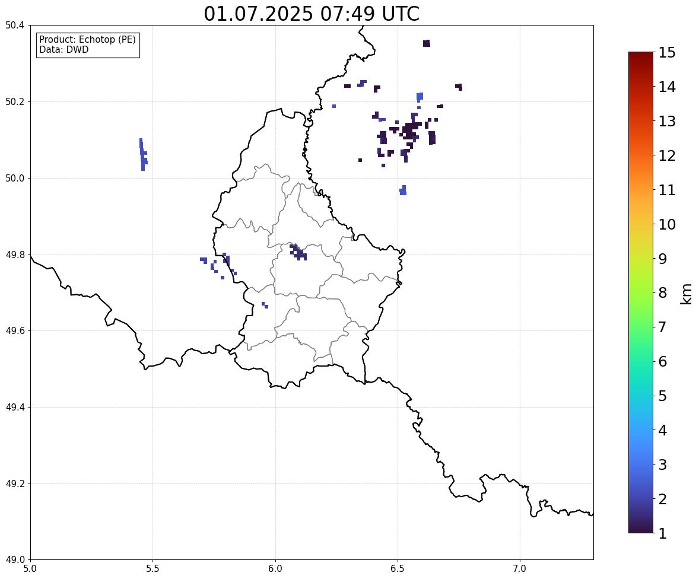Click latitude axis label '49.2'
Screen dimensions: 699x579
[x=15, y=483]
